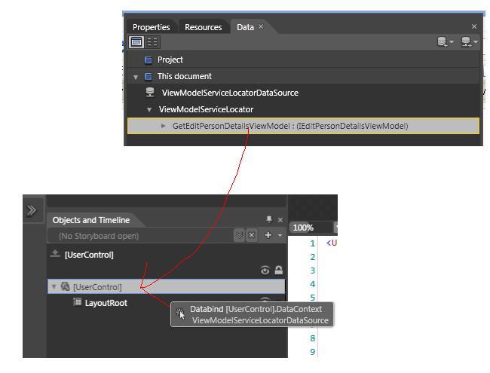Screen dimensions: 490x373
Task: Collapse the [UserControl] tree node
Action: 54,286
